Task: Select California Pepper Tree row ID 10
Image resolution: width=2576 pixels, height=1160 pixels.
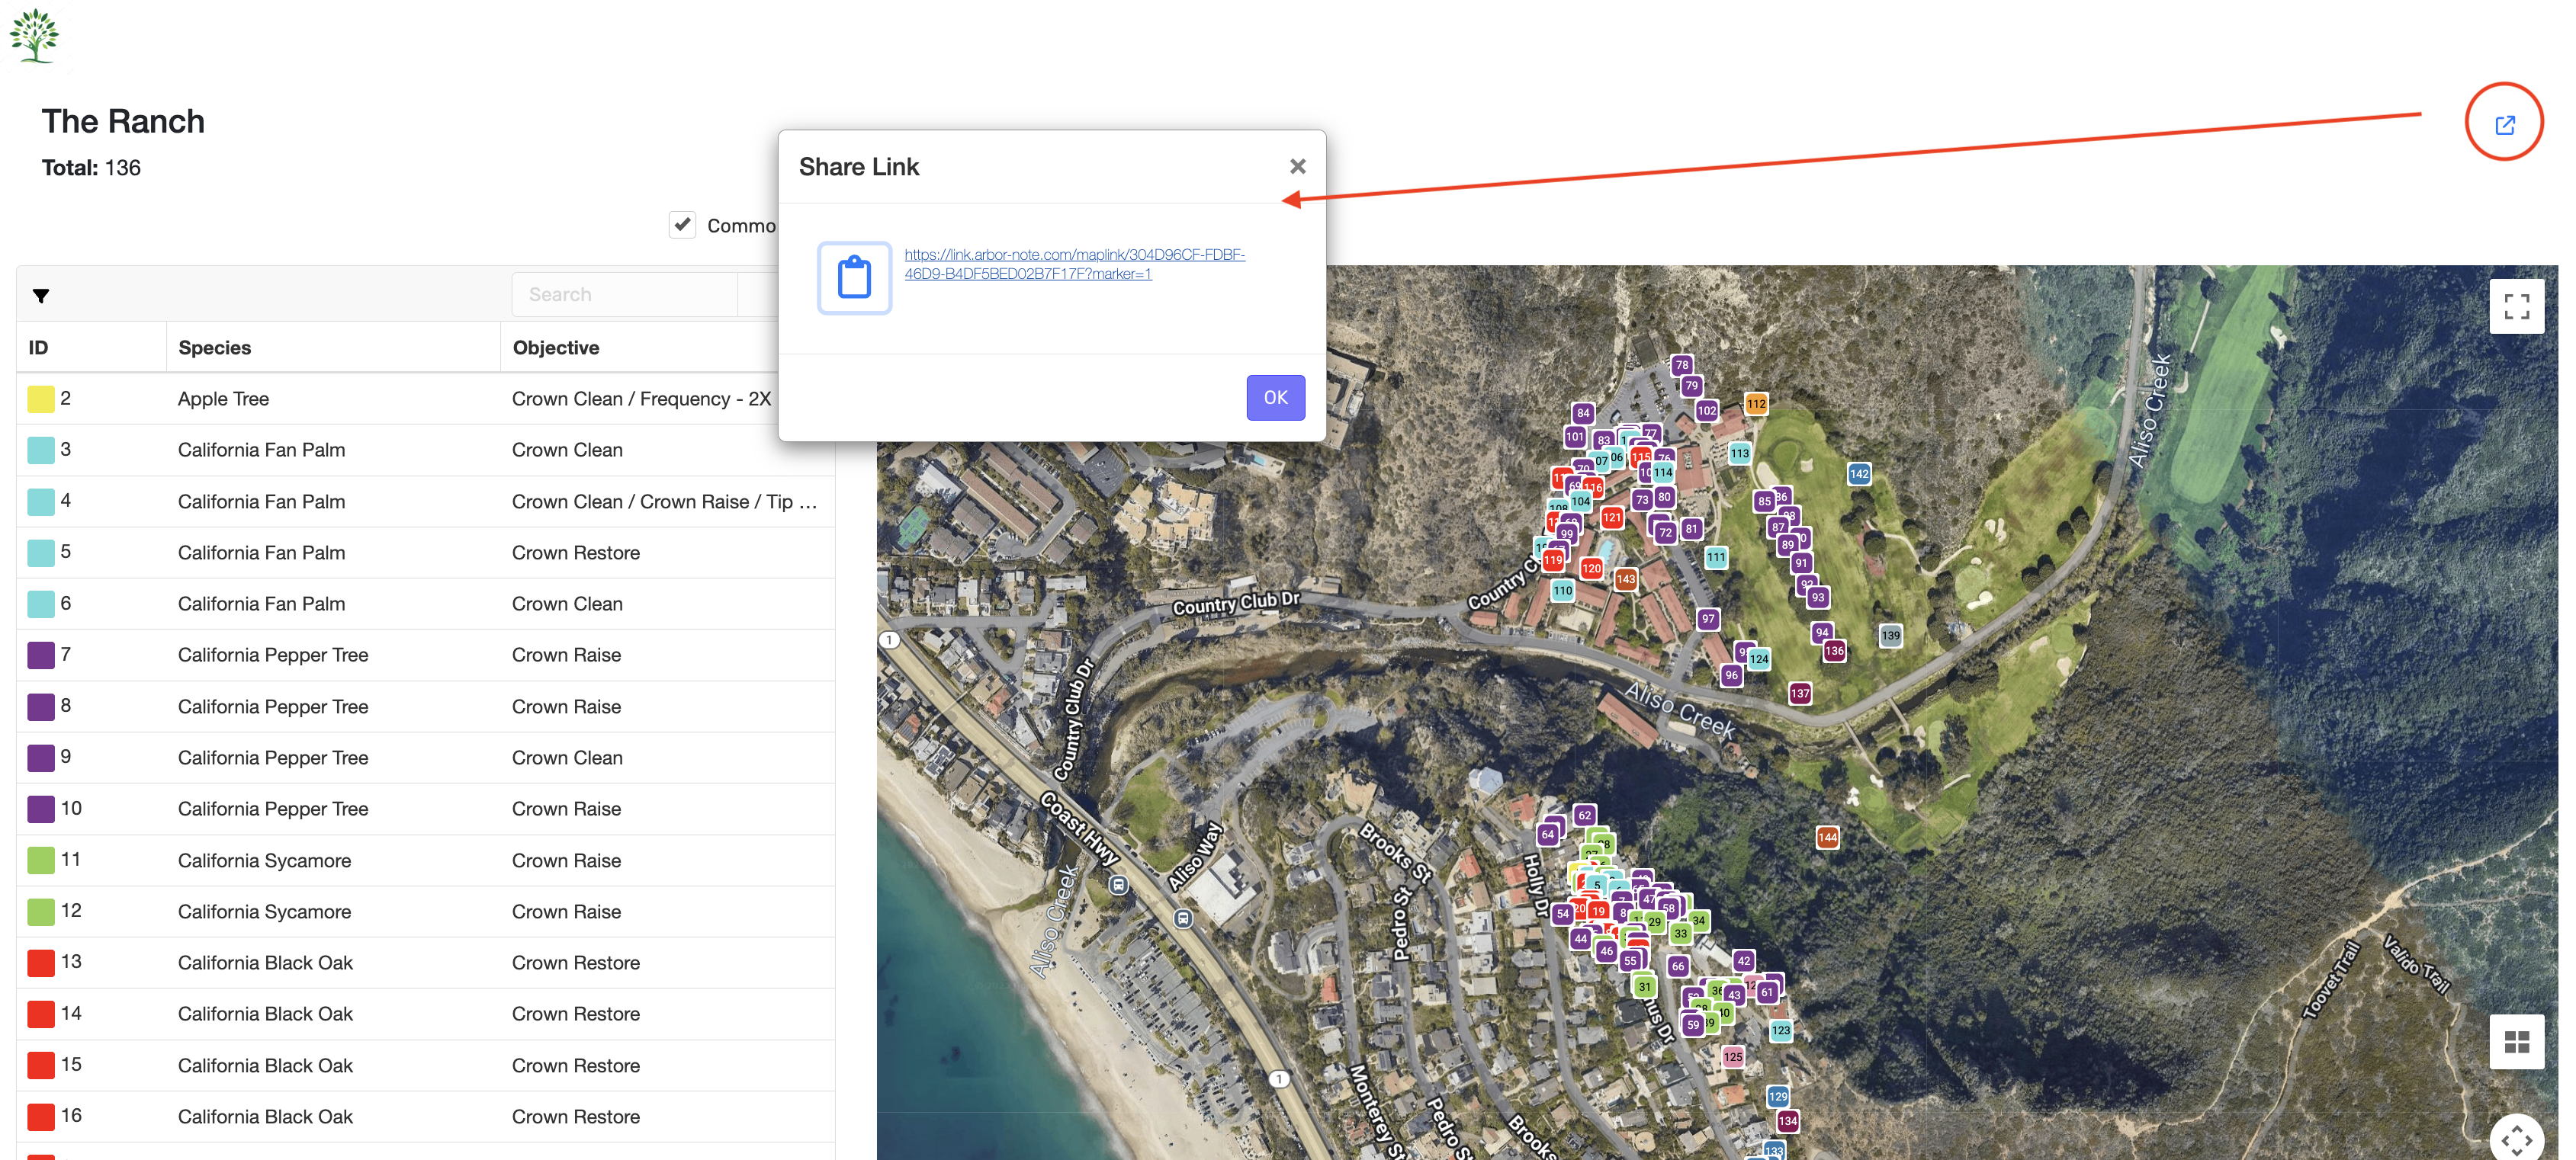Action: tap(425, 809)
